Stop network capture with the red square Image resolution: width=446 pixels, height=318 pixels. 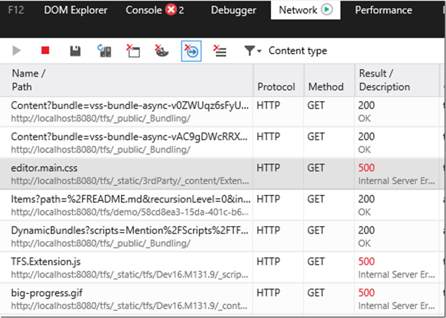click(x=45, y=51)
